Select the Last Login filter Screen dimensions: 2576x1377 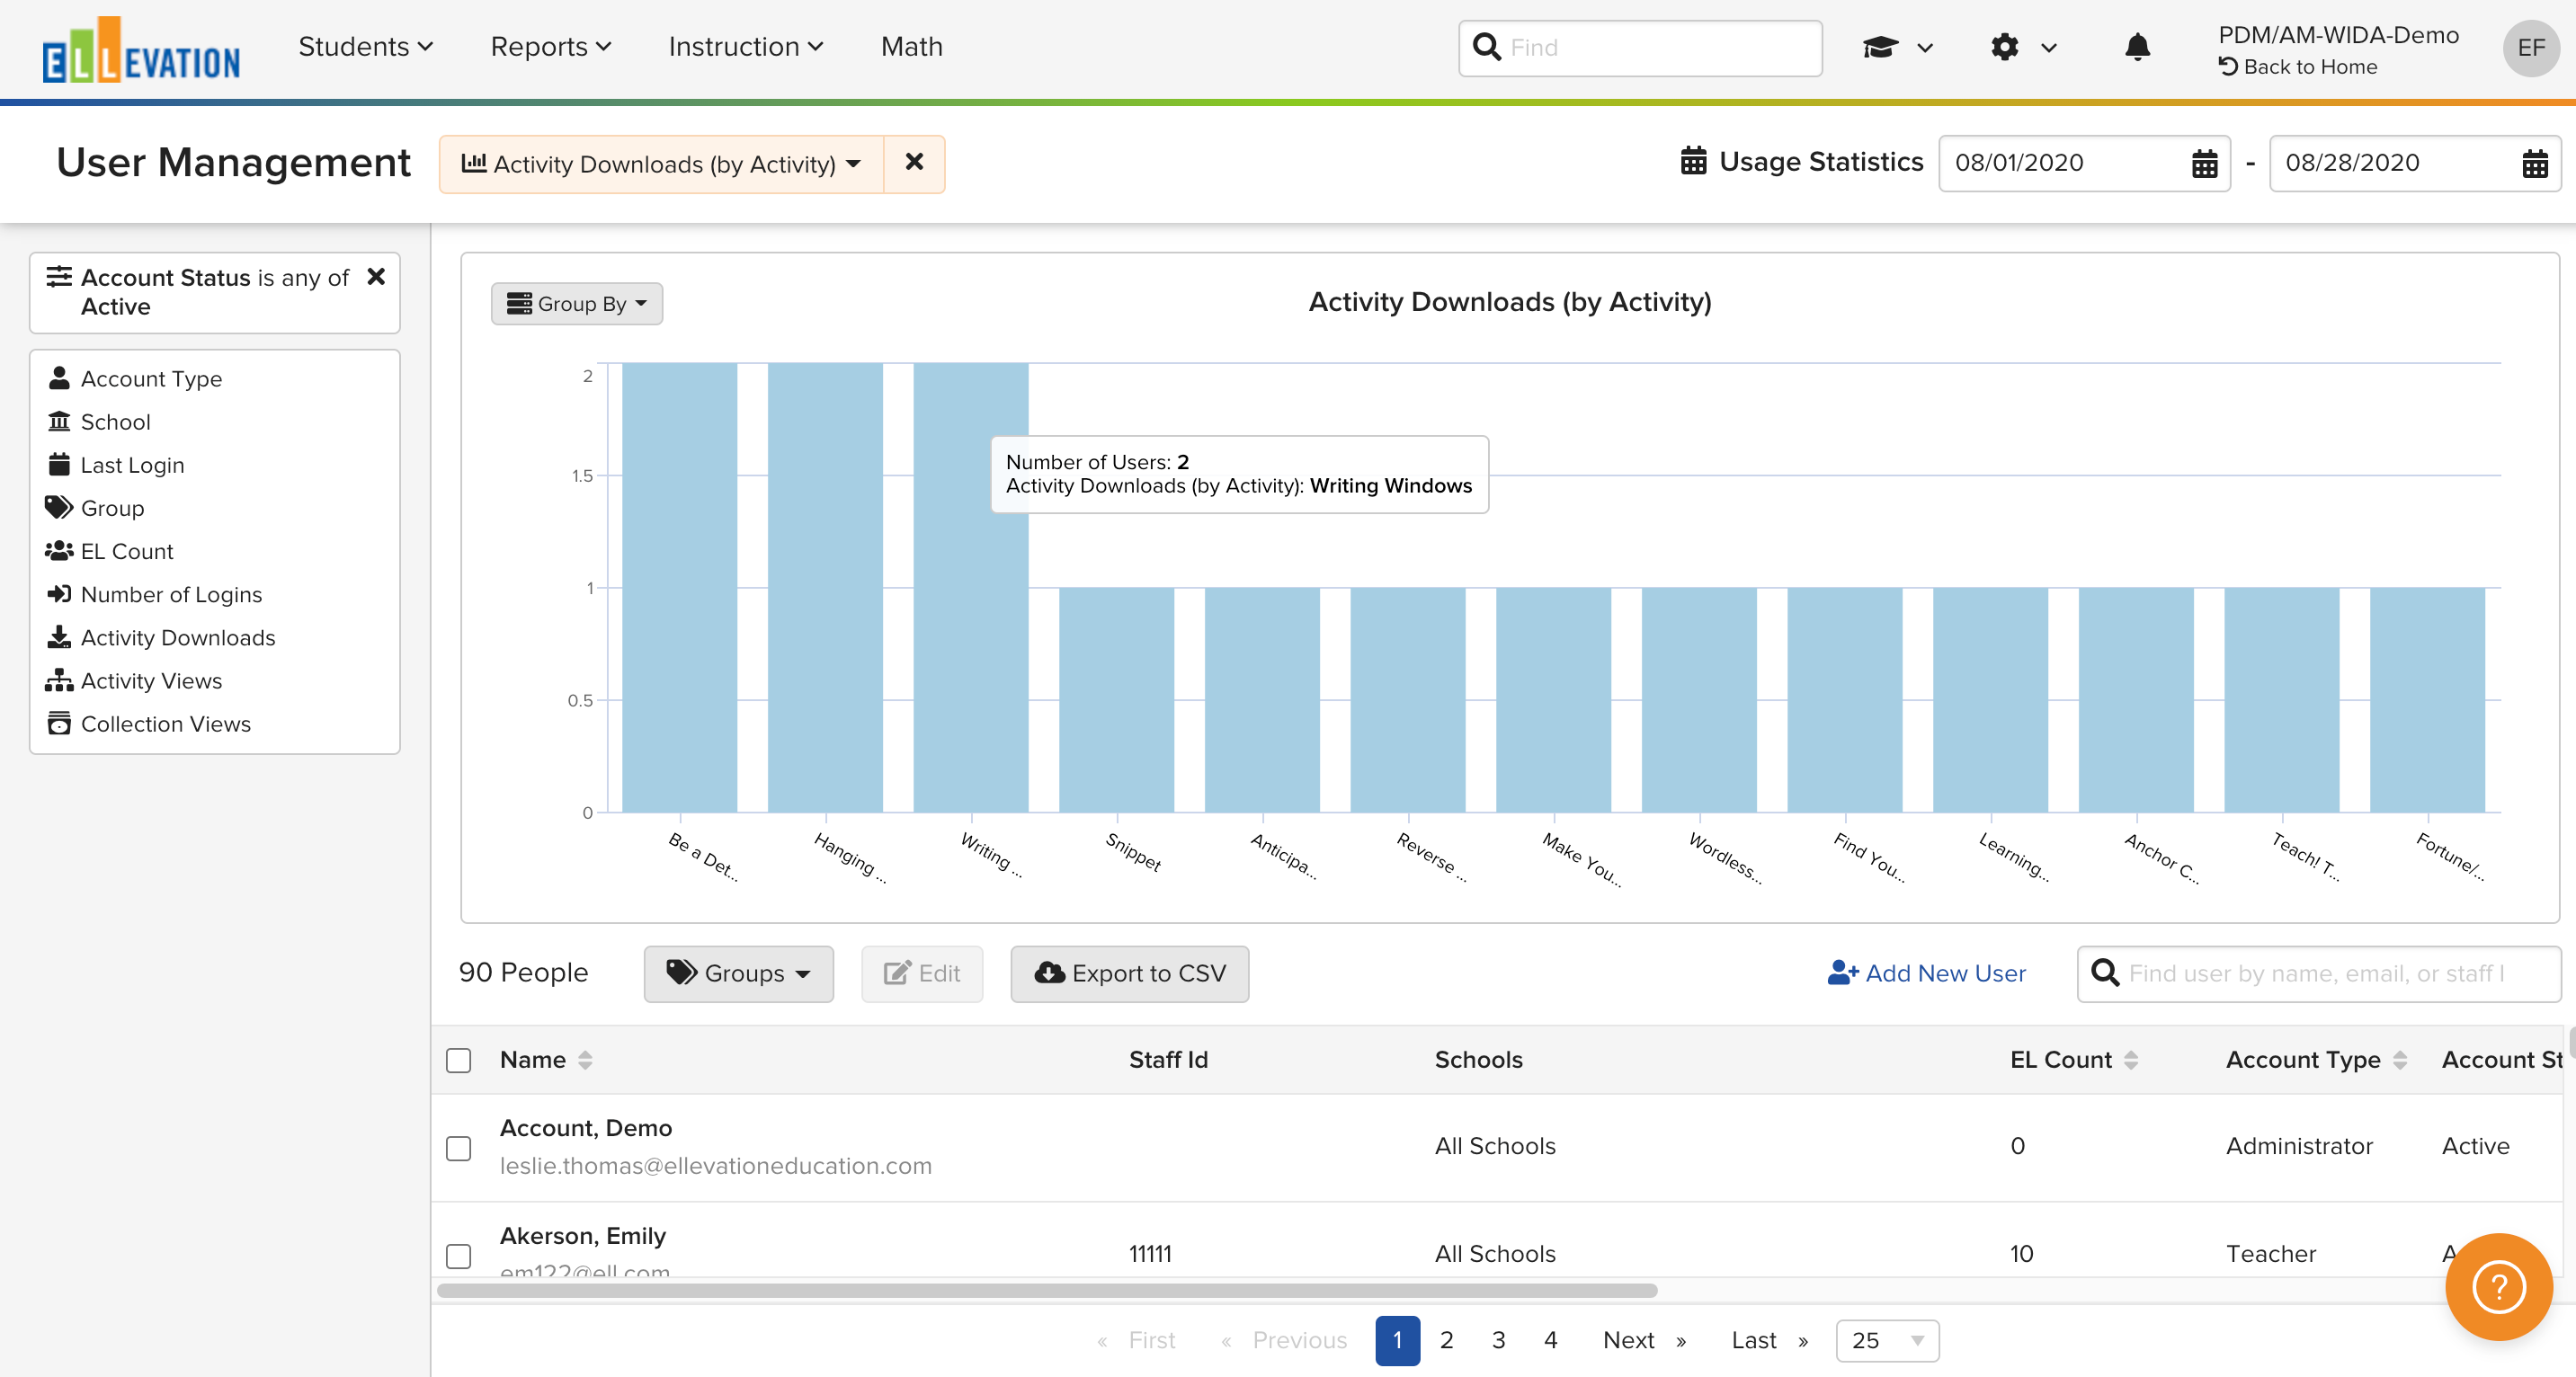132,465
